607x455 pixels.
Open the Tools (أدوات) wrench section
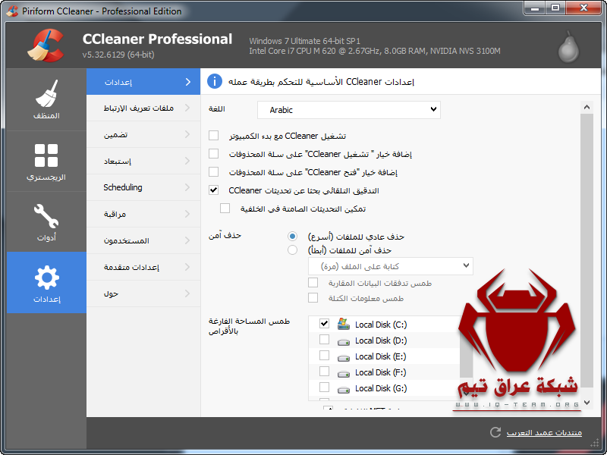coord(46,222)
